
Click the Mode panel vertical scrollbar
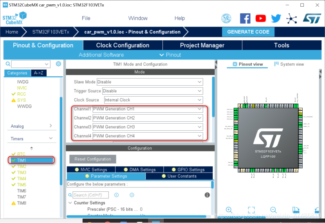tap(213, 97)
